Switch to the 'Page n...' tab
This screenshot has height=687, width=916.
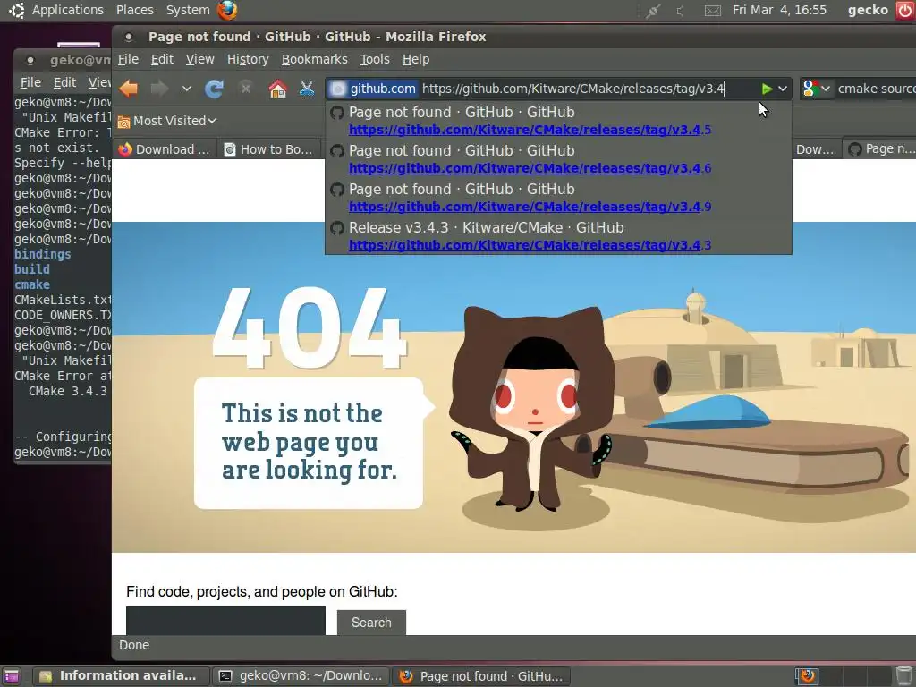coord(880,149)
